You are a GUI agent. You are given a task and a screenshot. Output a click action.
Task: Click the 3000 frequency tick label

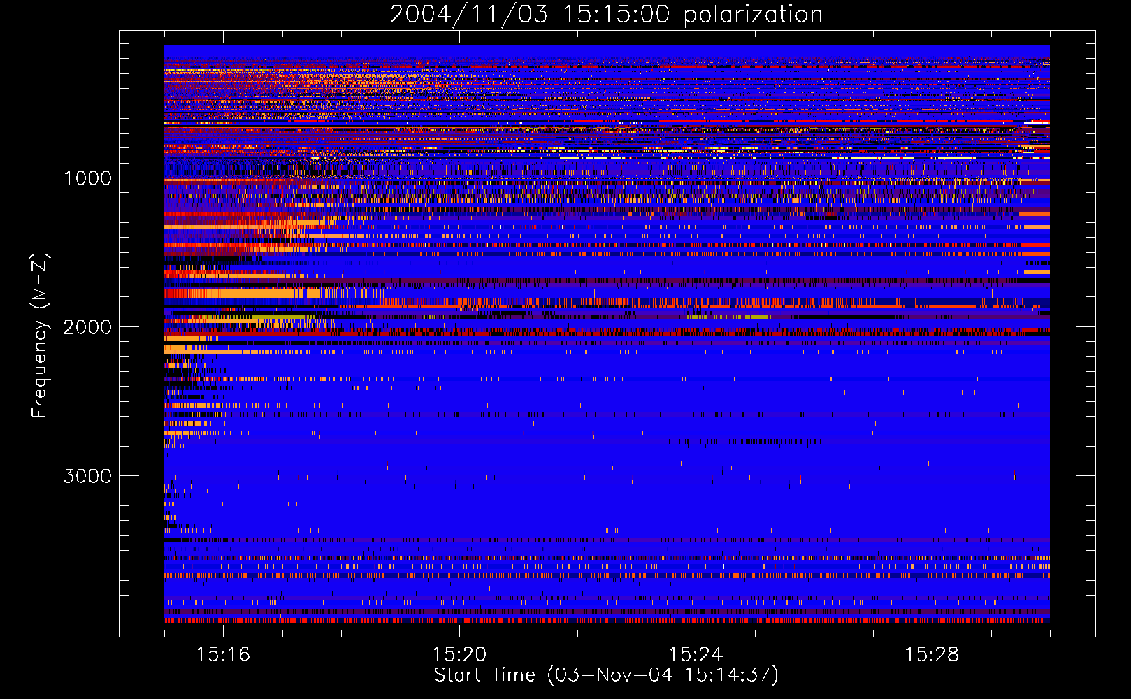(87, 476)
